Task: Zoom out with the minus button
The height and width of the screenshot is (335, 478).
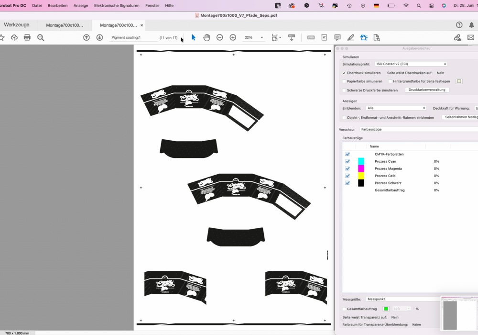Action: click(220, 37)
